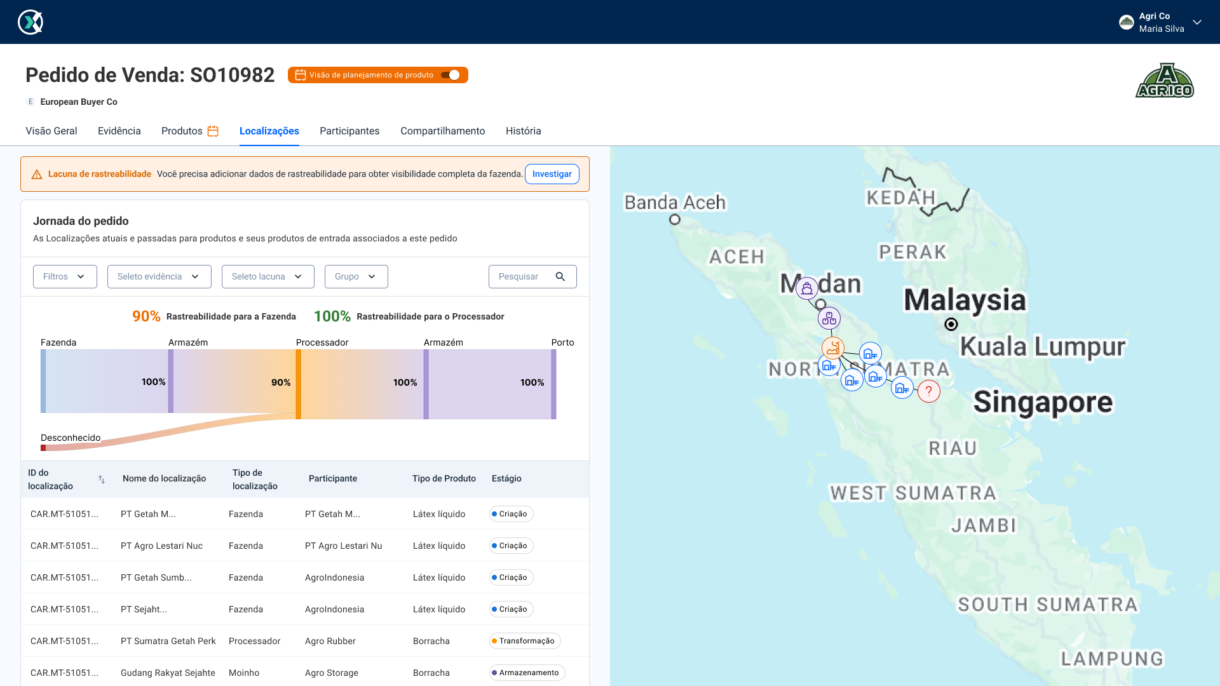Toggle Visão de planejamento de produto switch
This screenshot has width=1220, height=686.
(x=451, y=75)
